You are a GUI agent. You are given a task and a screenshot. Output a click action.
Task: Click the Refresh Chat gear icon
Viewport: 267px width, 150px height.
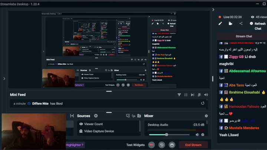[251, 23]
